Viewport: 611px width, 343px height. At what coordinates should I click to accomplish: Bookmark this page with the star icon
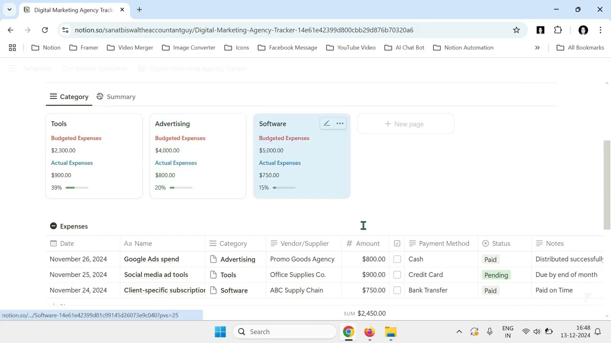click(x=516, y=30)
